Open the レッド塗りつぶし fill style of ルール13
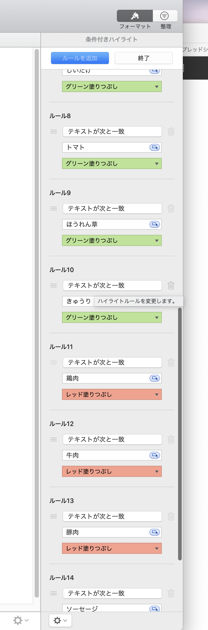 coord(112,548)
